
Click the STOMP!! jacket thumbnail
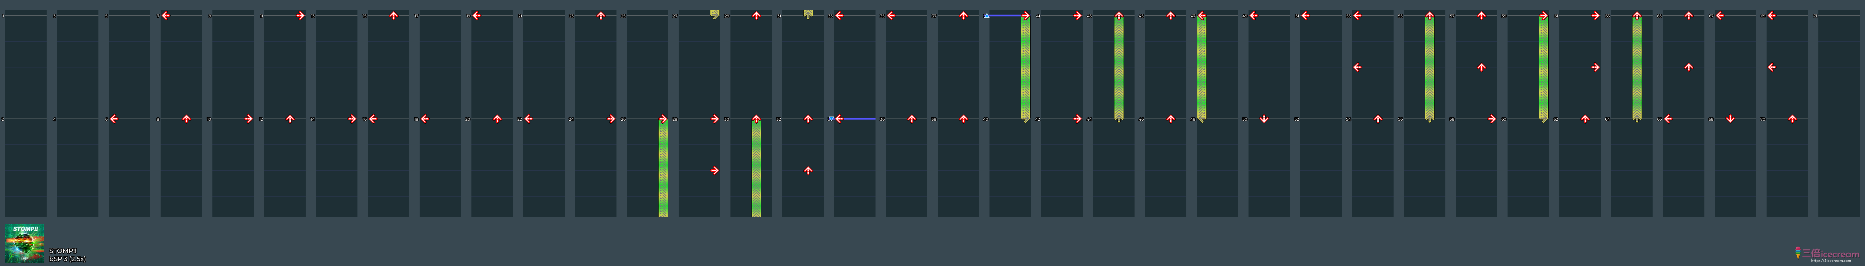click(25, 243)
